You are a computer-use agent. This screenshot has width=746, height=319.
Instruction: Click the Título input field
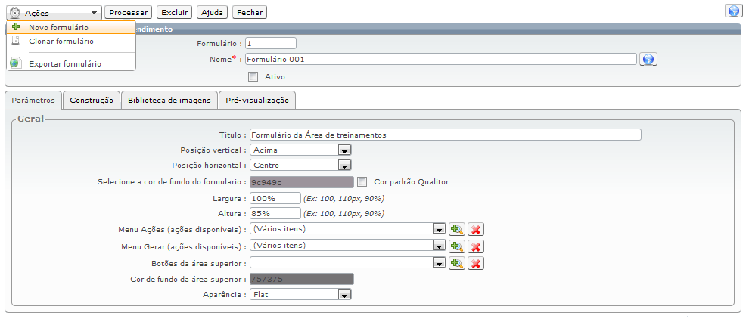coord(446,135)
